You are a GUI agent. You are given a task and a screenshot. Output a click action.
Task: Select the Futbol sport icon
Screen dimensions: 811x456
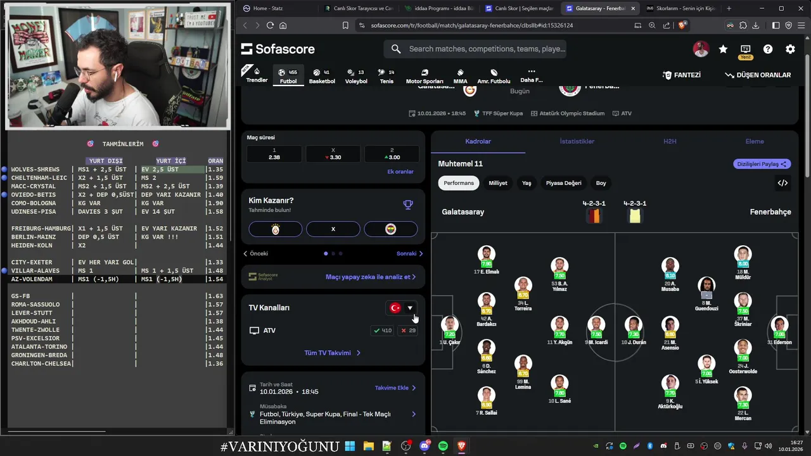click(288, 76)
